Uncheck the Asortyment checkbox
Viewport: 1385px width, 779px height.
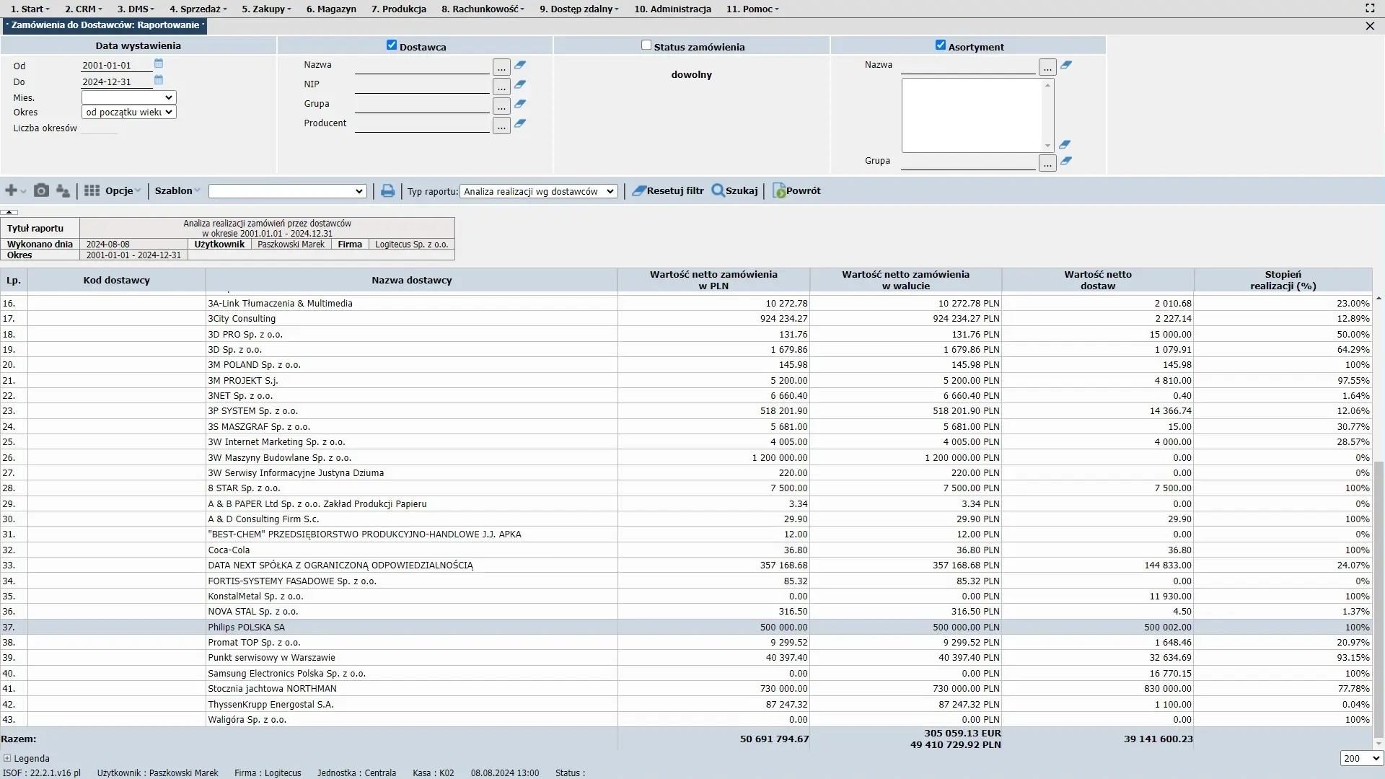[941, 45]
